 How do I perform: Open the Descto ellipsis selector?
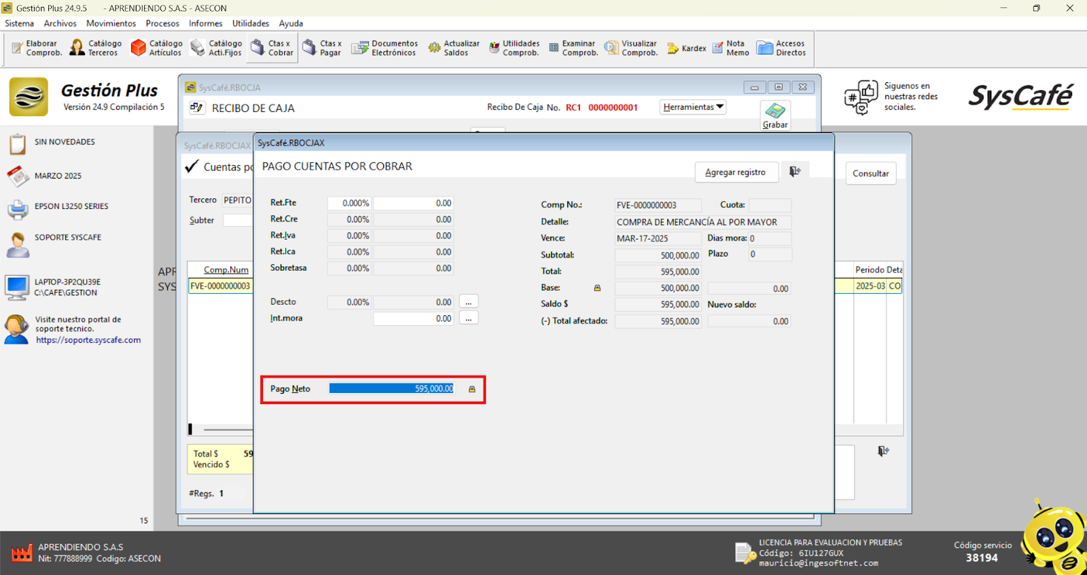pyautogui.click(x=468, y=302)
